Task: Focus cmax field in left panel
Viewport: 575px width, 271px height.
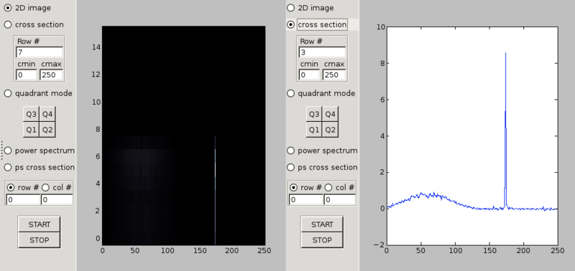Action: point(51,75)
